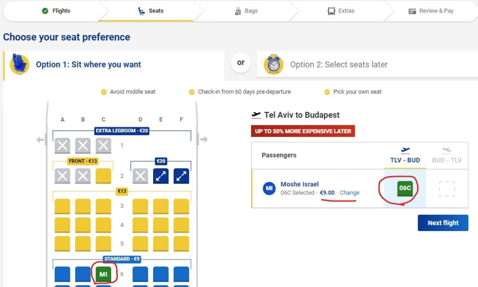The width and height of the screenshot is (478, 287).
Task: Switch to the BUD - TLV flight column
Action: pos(447,156)
